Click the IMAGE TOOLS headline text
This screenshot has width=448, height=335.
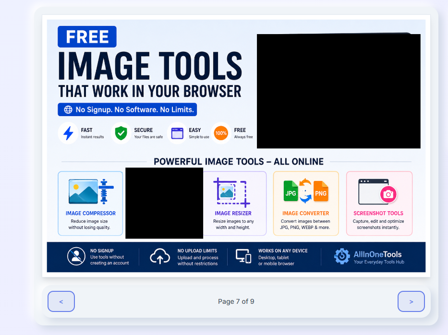click(150, 66)
